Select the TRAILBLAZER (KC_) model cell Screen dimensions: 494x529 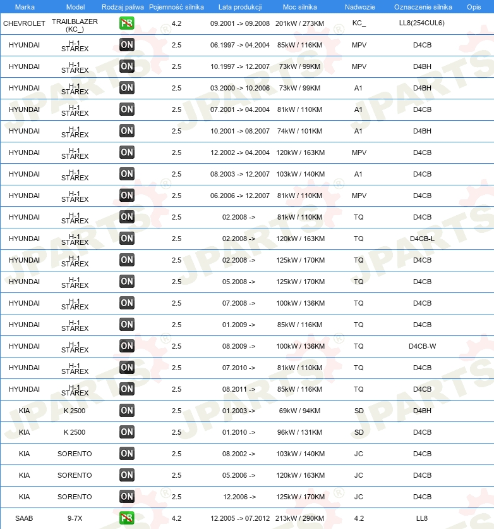[x=75, y=25]
